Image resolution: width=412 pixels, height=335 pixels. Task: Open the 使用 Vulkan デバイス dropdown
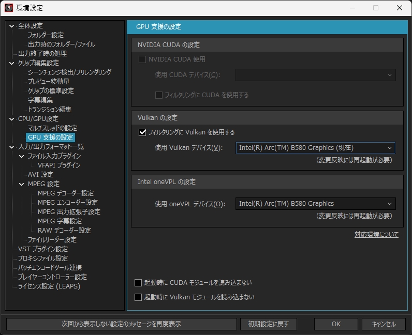coord(316,148)
